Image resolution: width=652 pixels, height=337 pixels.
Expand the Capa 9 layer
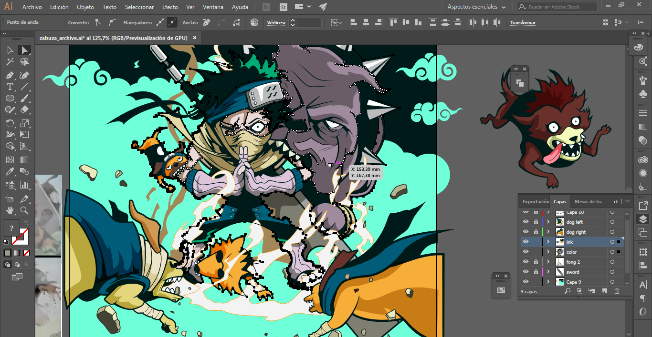pos(548,282)
